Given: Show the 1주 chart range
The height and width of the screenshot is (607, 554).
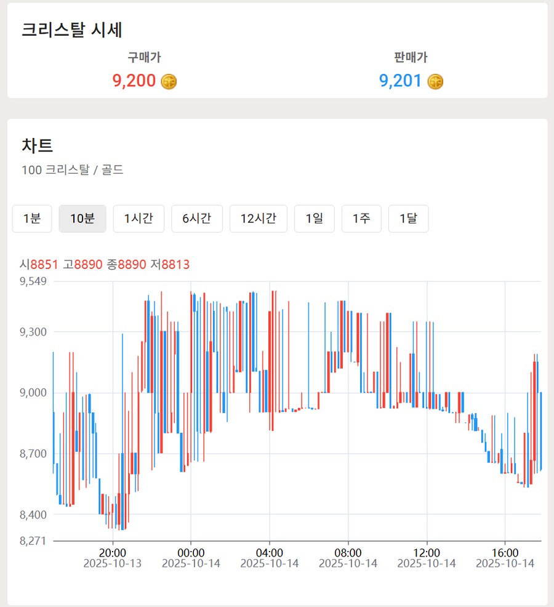Looking at the screenshot, I should point(361,219).
